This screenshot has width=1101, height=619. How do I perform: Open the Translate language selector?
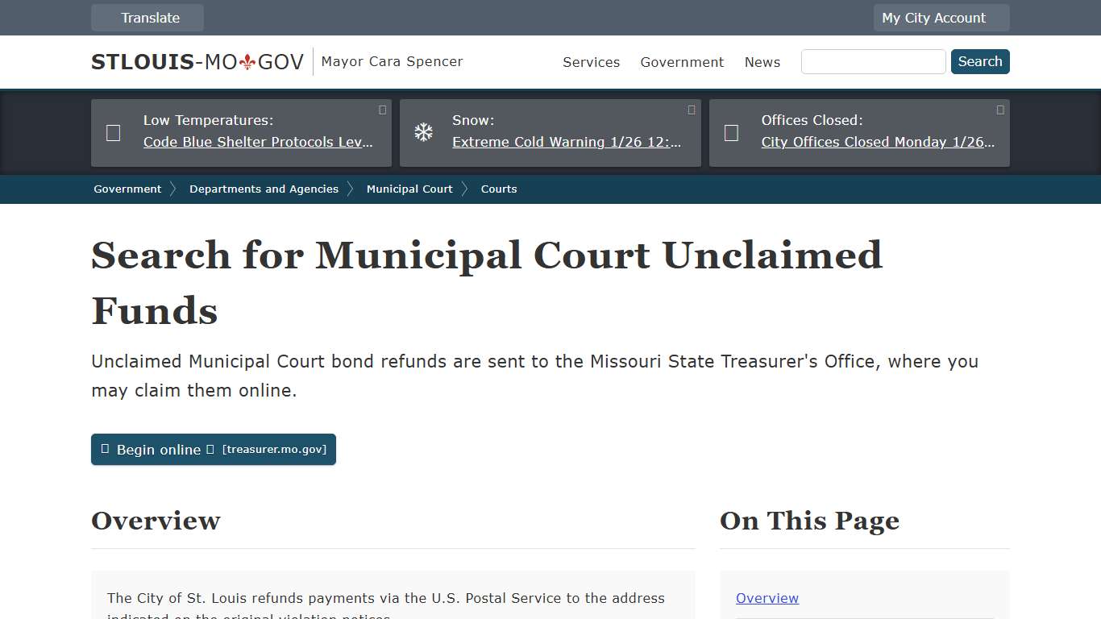coord(147,17)
